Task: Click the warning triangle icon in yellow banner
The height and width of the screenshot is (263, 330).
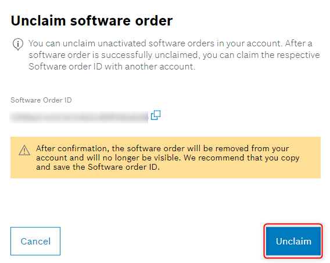Action: pyautogui.click(x=24, y=150)
